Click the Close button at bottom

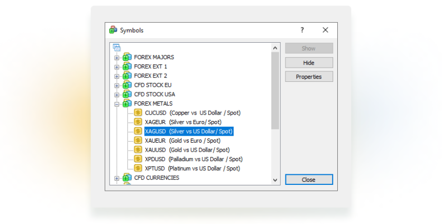pos(309,180)
